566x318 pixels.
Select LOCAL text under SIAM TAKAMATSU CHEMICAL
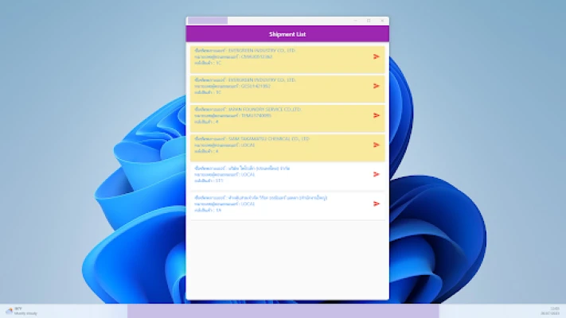(x=248, y=145)
